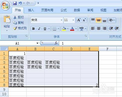Click cell B3 containing 百度经验
This screenshot has width=122, height=97.
pos(35,62)
